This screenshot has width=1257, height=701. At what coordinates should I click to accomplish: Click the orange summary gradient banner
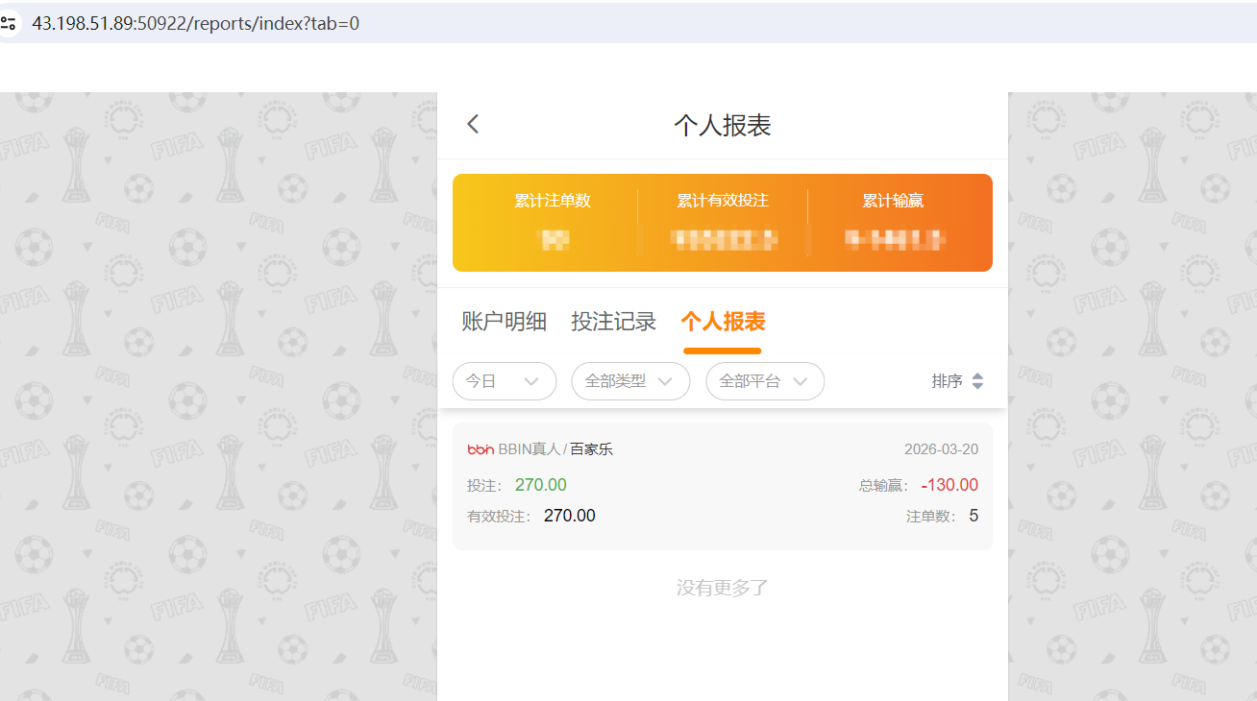point(722,222)
